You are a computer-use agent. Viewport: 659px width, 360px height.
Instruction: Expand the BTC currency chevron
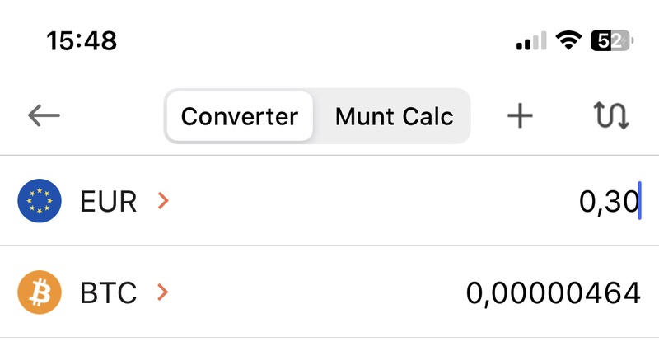coord(163,292)
